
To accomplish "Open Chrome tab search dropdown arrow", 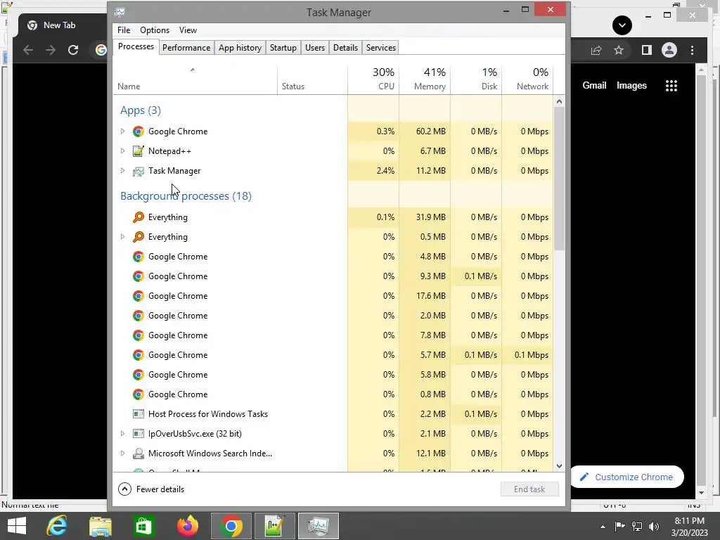I will pos(622,25).
